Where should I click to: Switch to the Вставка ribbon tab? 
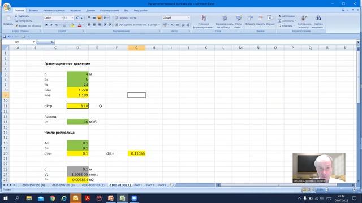click(33, 10)
